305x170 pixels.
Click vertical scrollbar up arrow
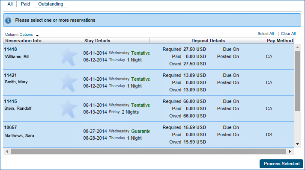tap(297, 47)
